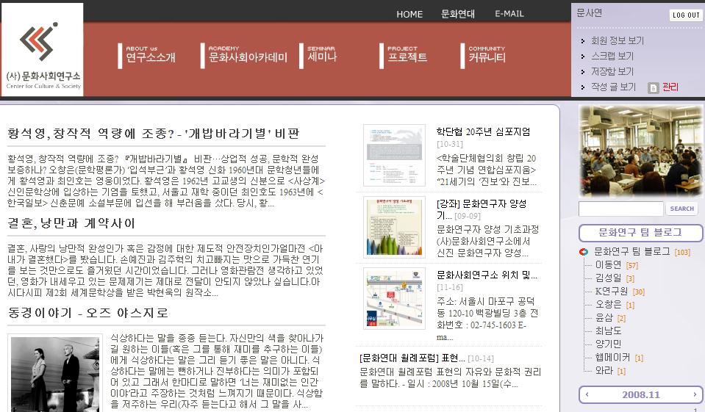
Task: Click excerpt text starting 식상하다는 말을 종종 듣는다
Action: click(x=217, y=371)
